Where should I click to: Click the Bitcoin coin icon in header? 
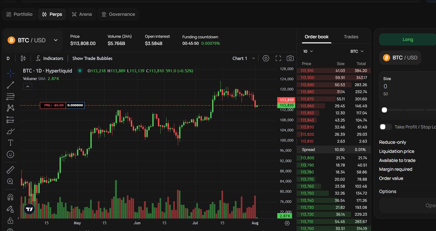coord(11,40)
